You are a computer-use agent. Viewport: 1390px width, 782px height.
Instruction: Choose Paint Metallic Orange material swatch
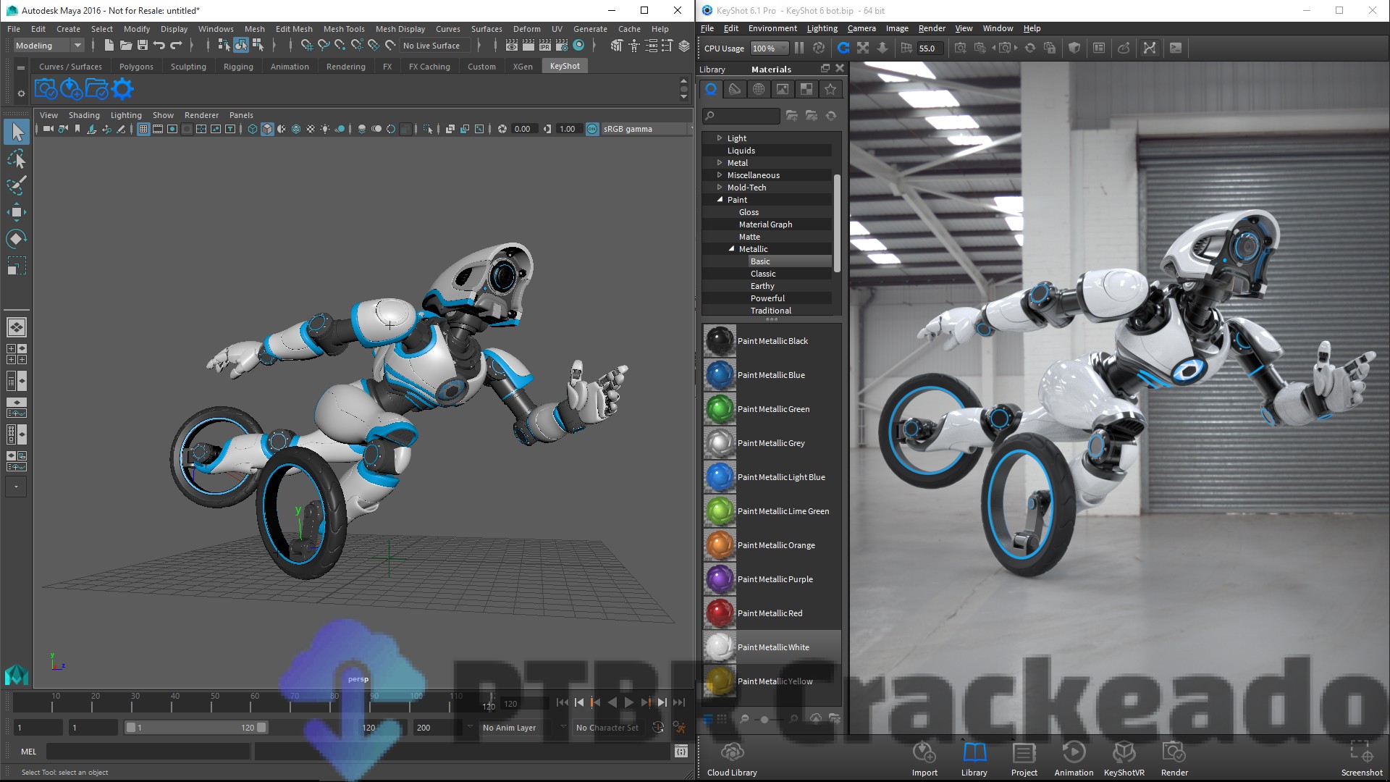[x=720, y=545]
